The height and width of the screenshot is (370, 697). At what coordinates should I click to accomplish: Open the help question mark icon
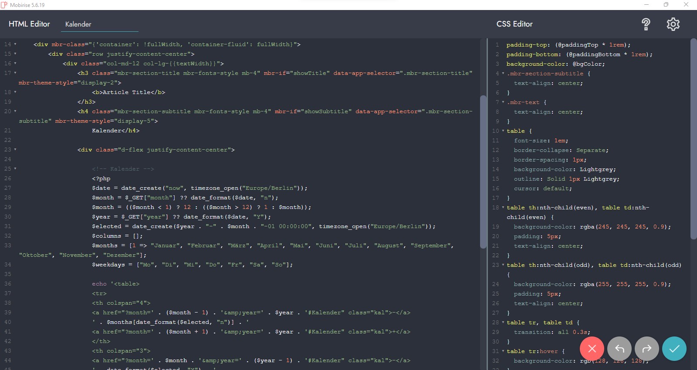click(x=646, y=24)
